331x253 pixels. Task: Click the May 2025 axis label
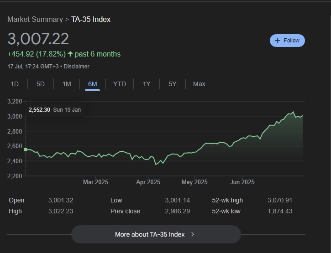click(x=194, y=182)
